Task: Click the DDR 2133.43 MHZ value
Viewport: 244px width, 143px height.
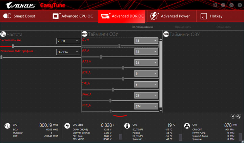Action: (x=51, y=136)
